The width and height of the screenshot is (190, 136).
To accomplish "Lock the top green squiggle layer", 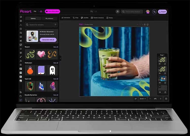I will click(165, 64).
